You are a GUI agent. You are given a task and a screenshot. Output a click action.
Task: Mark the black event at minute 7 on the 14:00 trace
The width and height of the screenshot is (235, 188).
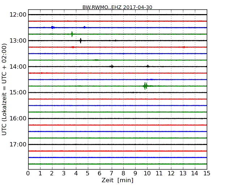coord(111,67)
